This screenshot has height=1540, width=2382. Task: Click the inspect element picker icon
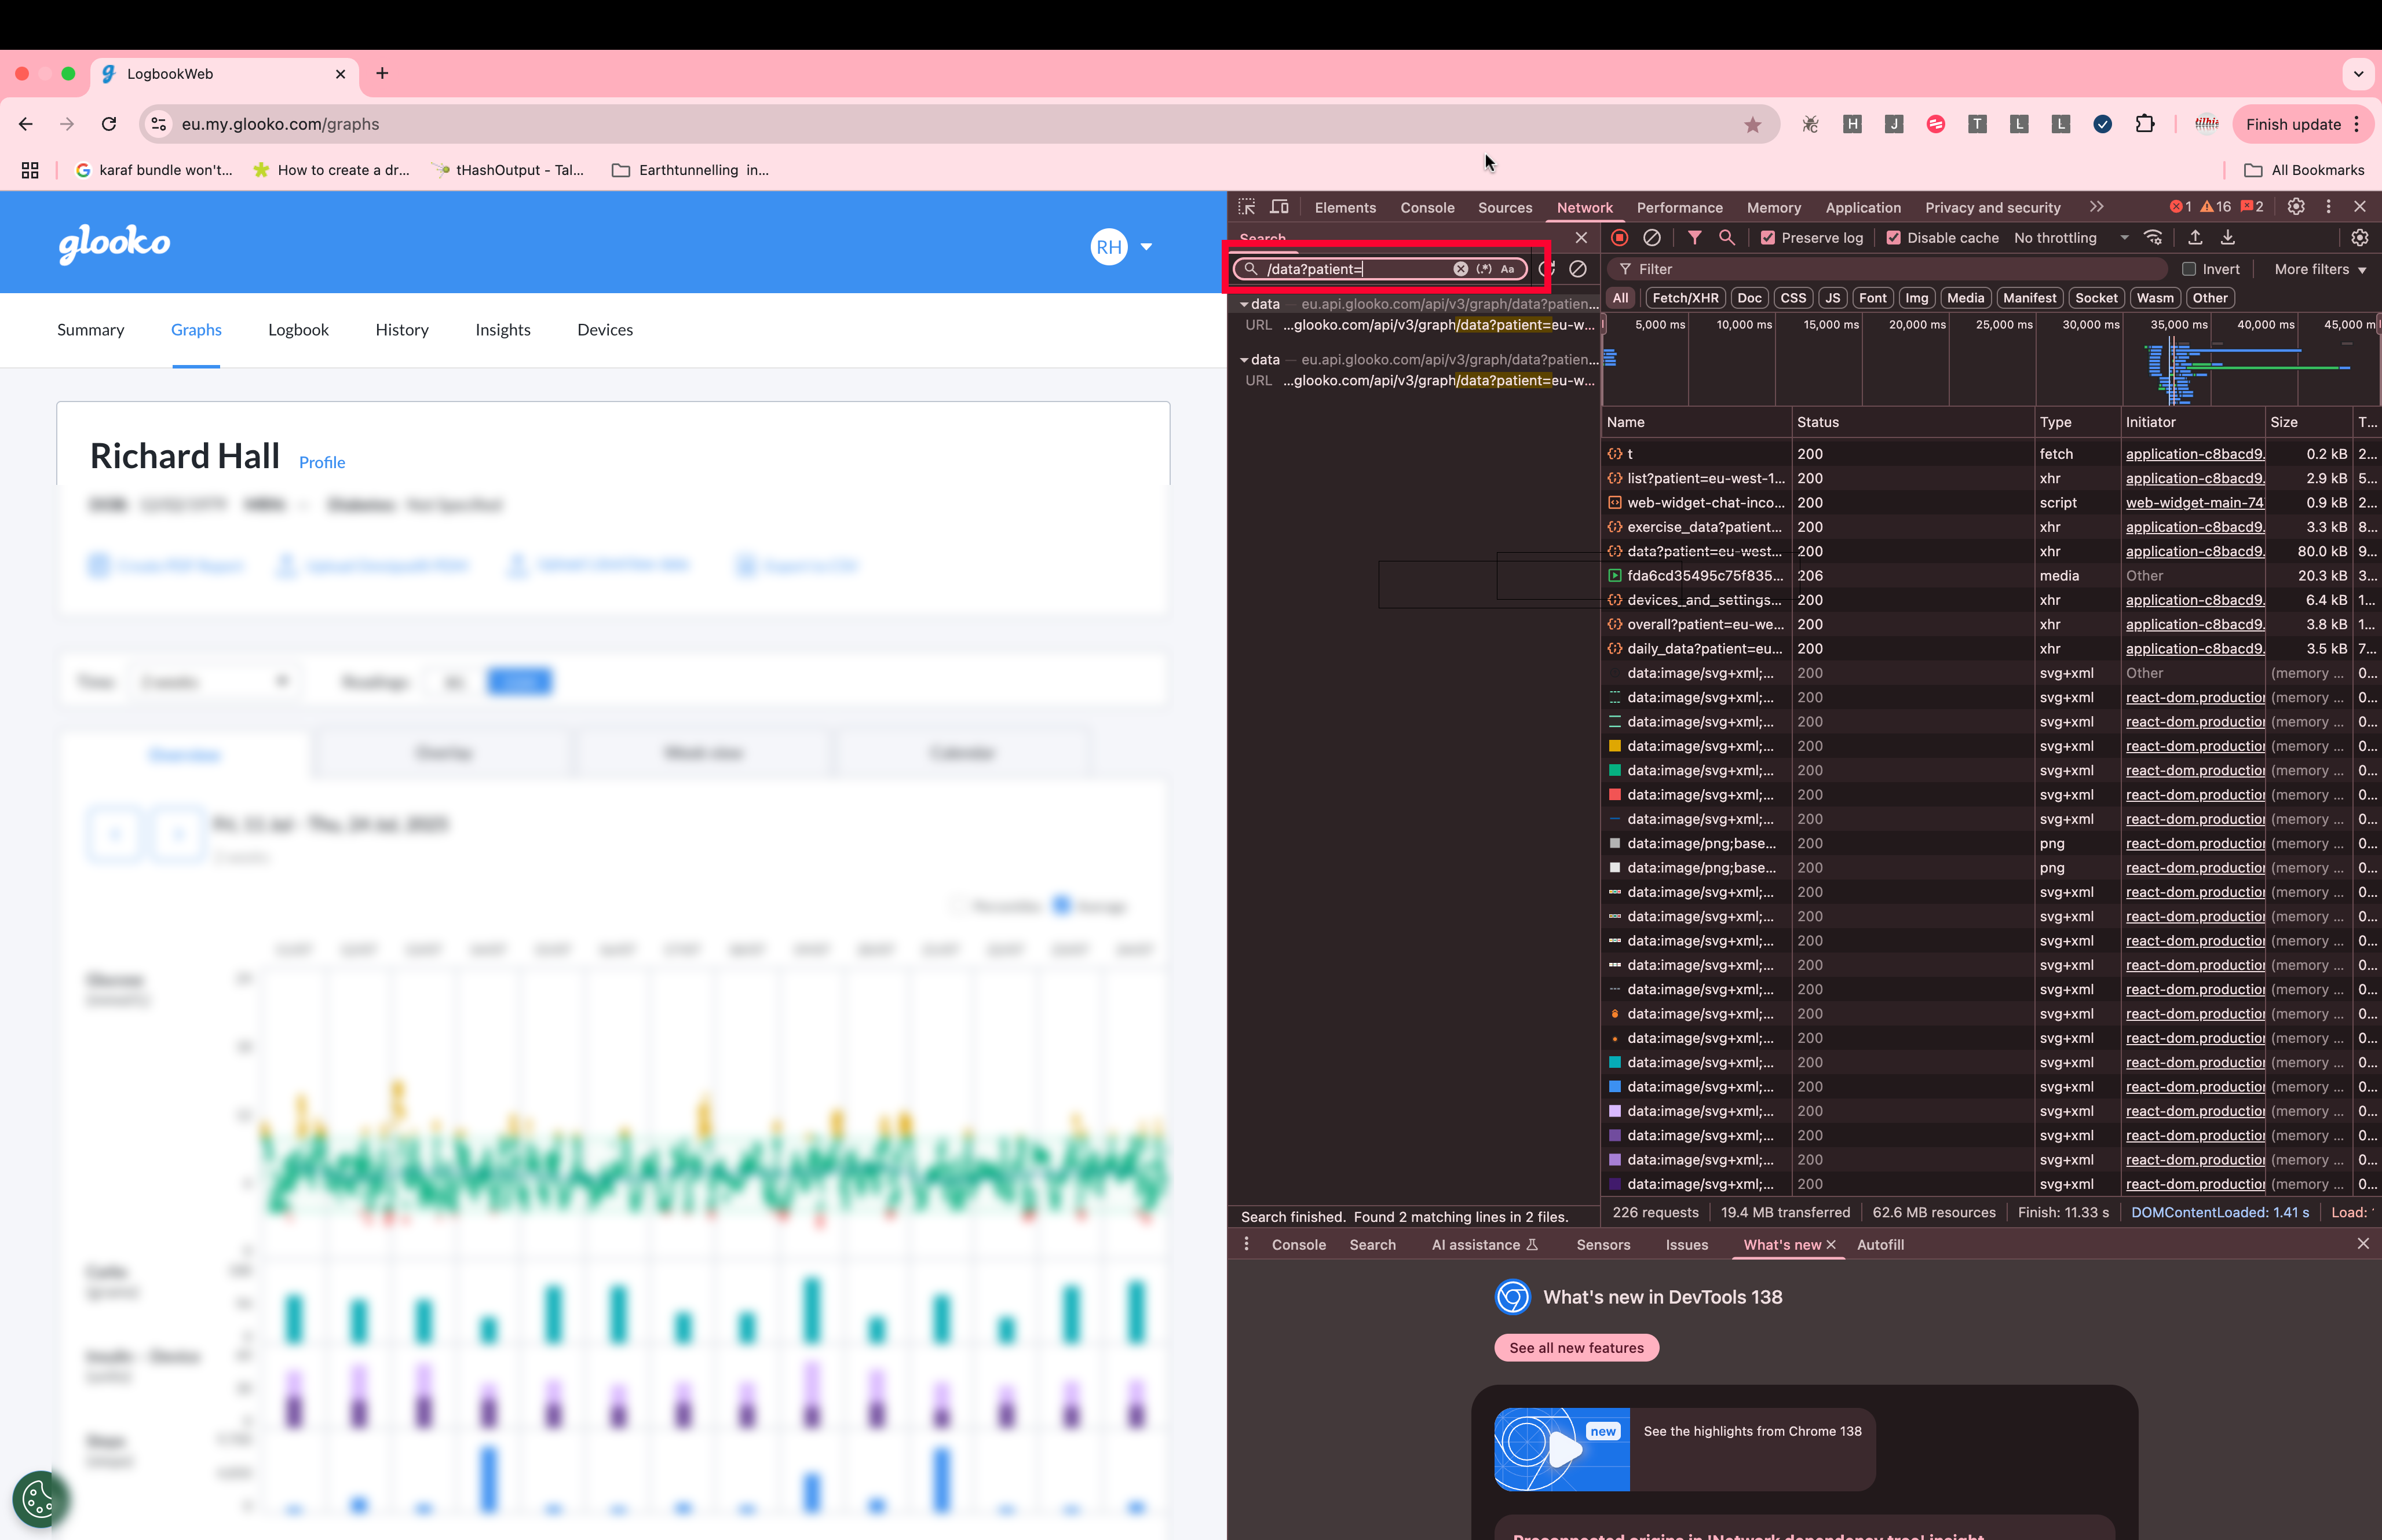click(x=1247, y=207)
